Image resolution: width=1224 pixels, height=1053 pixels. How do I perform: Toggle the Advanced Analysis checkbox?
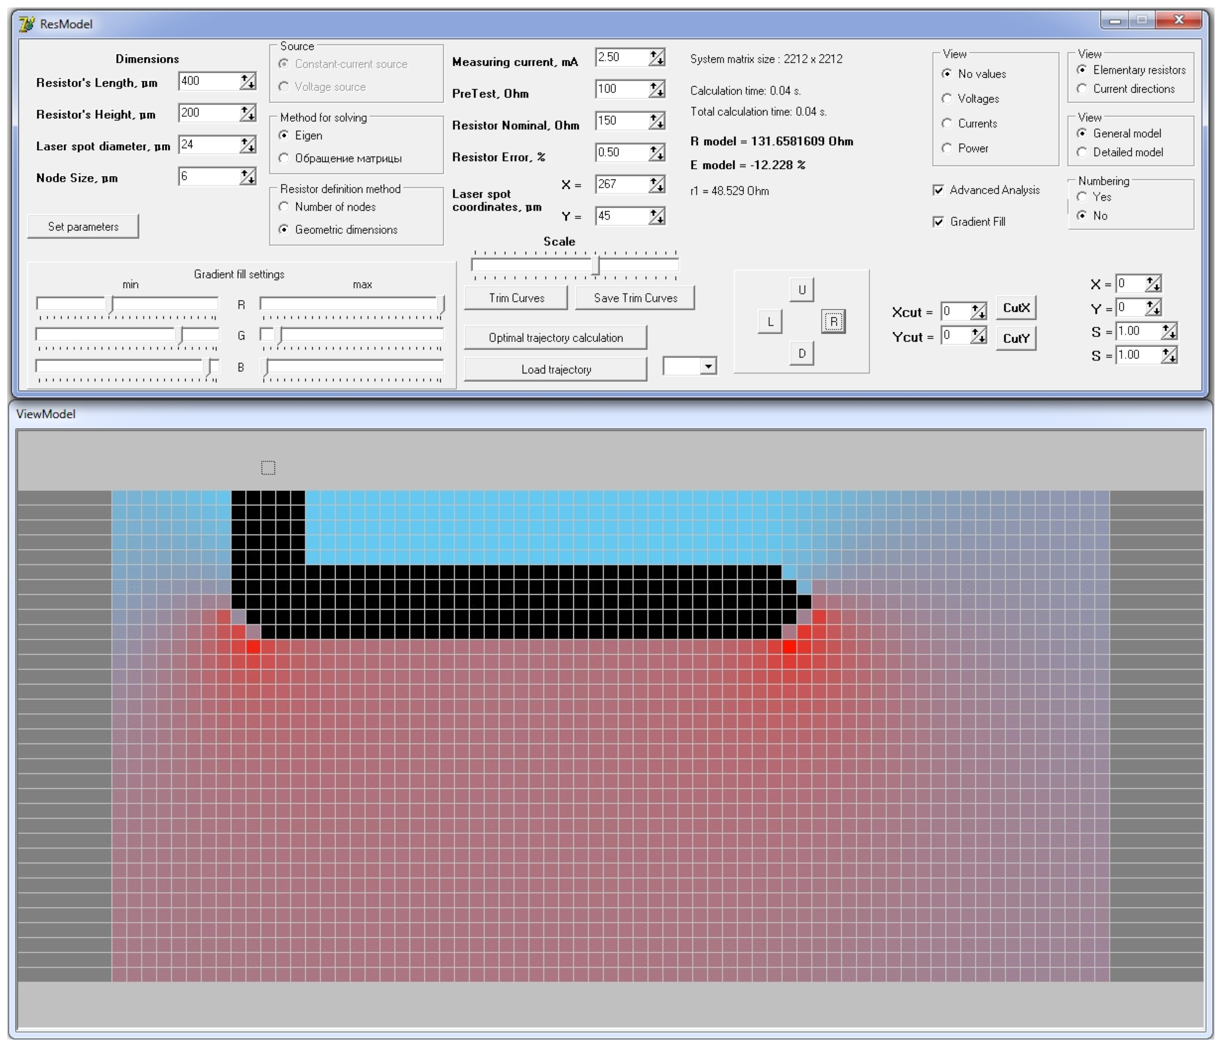938,190
